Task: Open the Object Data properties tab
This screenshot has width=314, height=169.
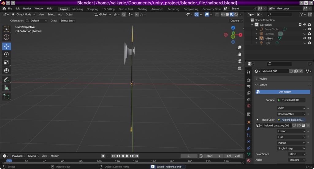Action: (x=249, y=154)
